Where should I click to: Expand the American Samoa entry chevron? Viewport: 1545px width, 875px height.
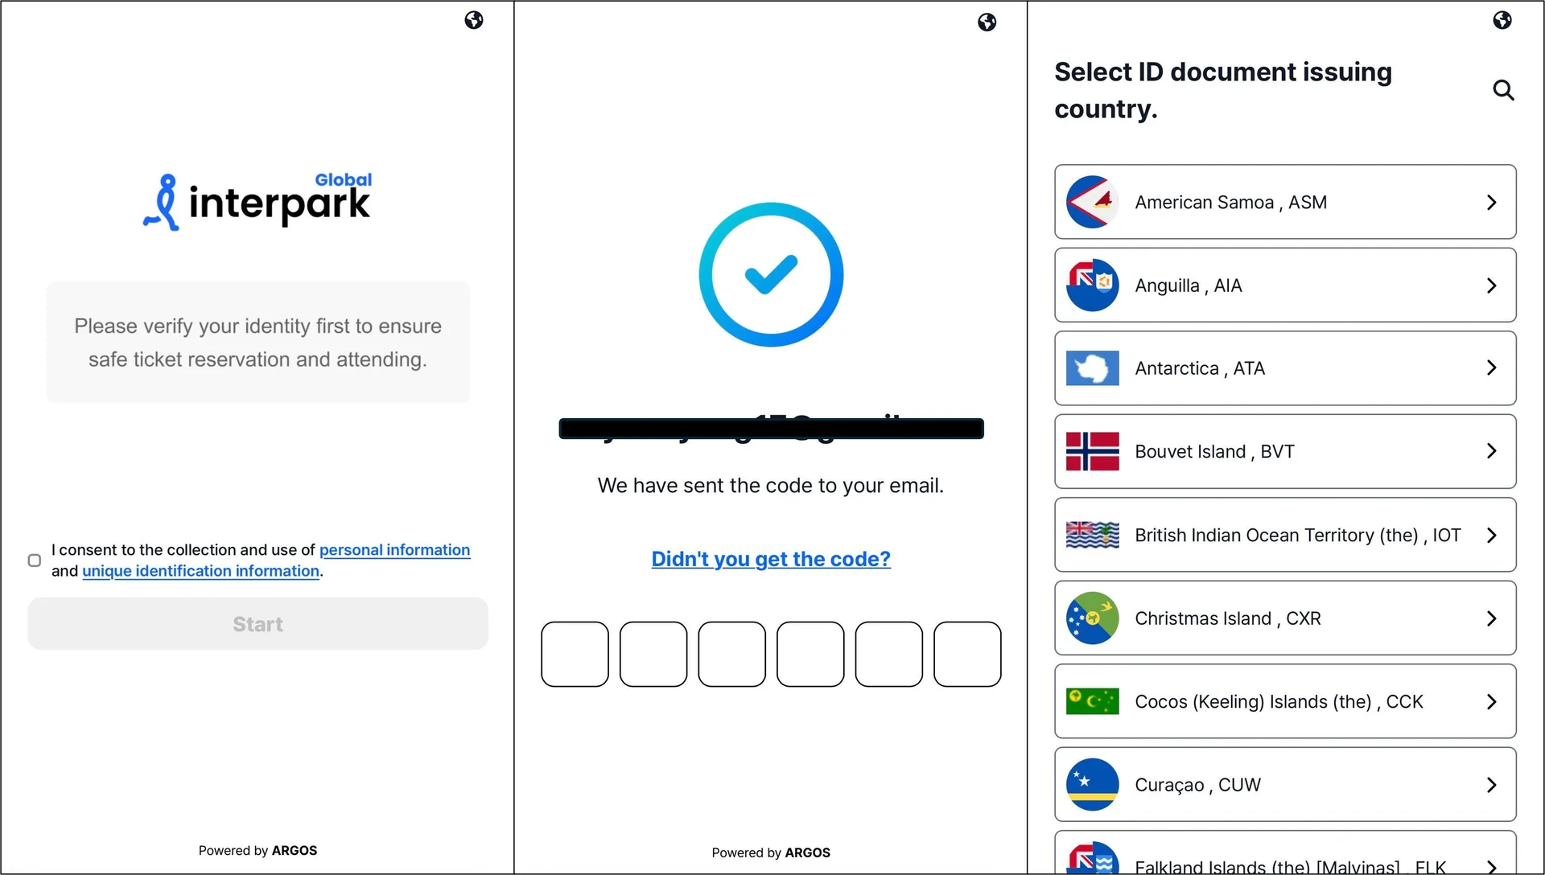click(1492, 202)
